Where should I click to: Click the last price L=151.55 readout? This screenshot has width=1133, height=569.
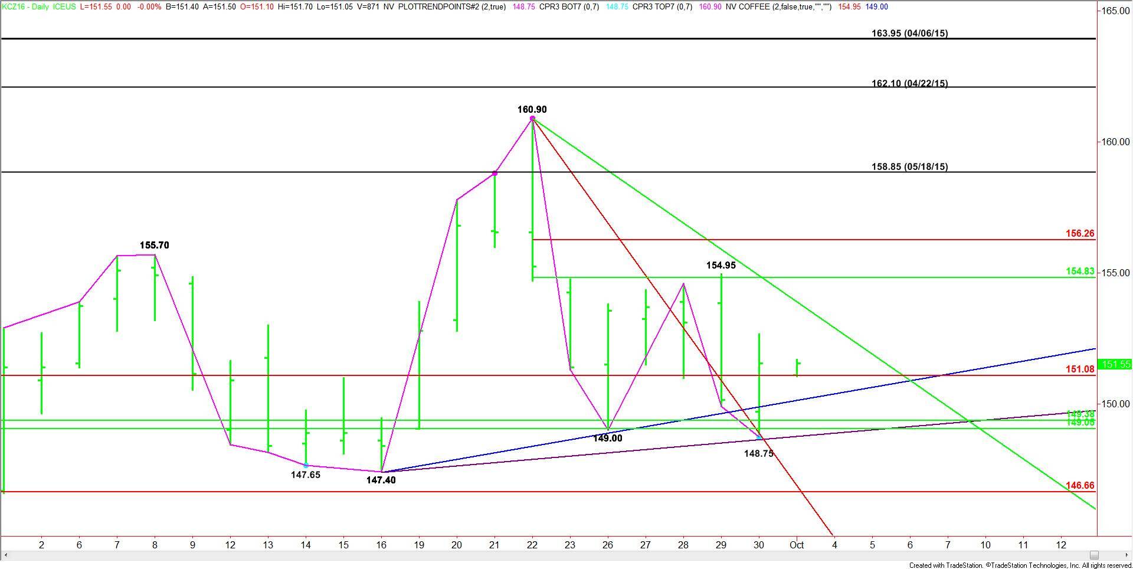(96, 6)
